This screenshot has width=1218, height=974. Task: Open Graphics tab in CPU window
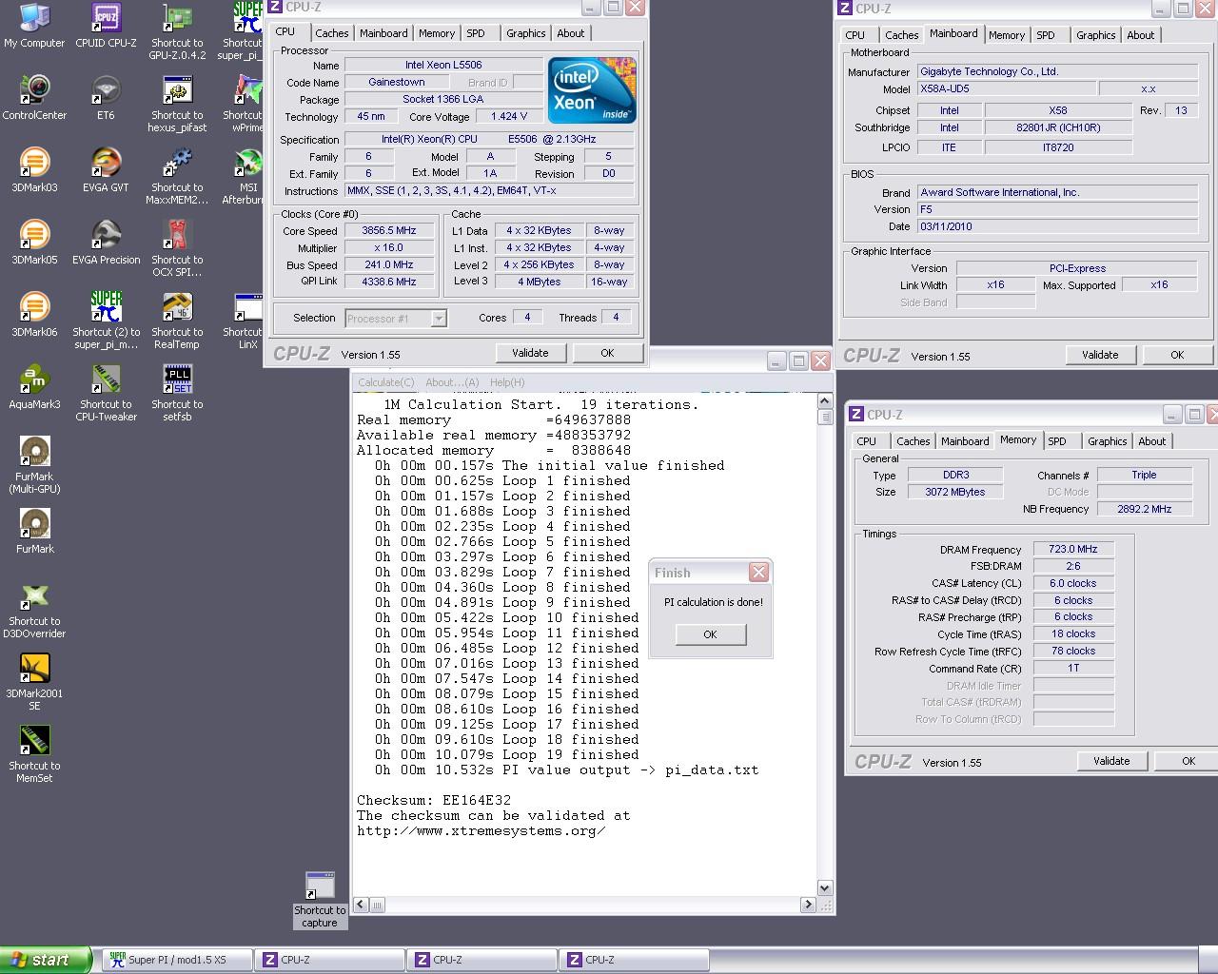coord(526,33)
